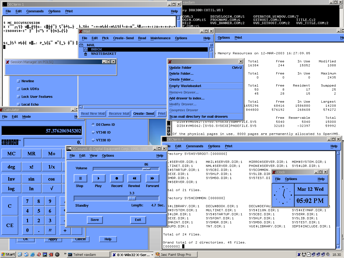The image size is (344, 258).
Task: Expand hidden quick launch icons chevron
Action: click(x=65, y=254)
